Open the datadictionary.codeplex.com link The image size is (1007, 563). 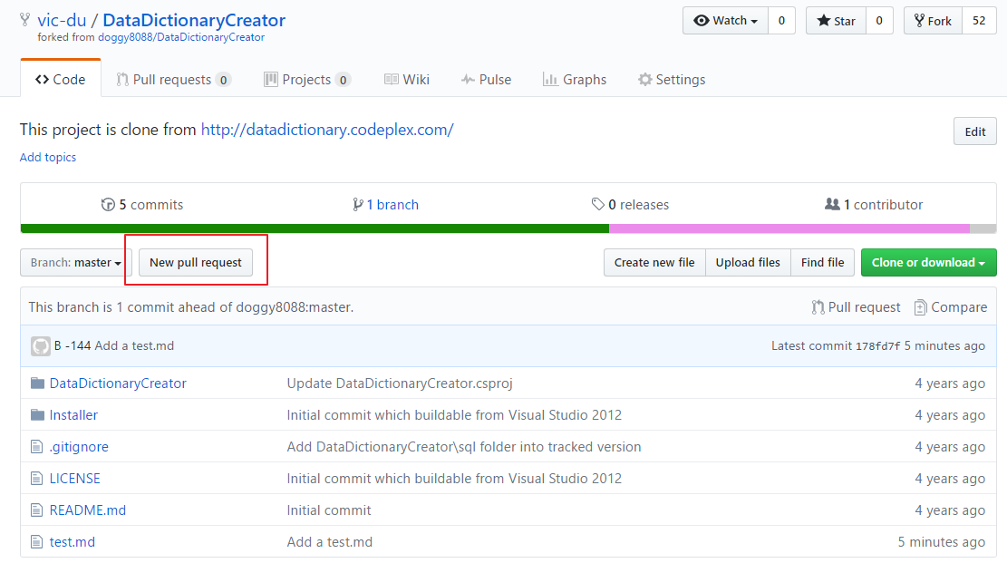(327, 129)
